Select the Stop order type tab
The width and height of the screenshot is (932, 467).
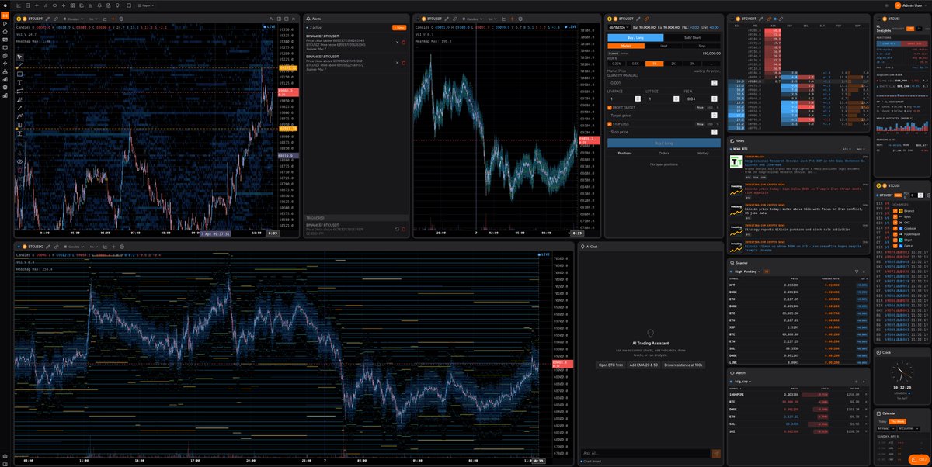[702, 46]
